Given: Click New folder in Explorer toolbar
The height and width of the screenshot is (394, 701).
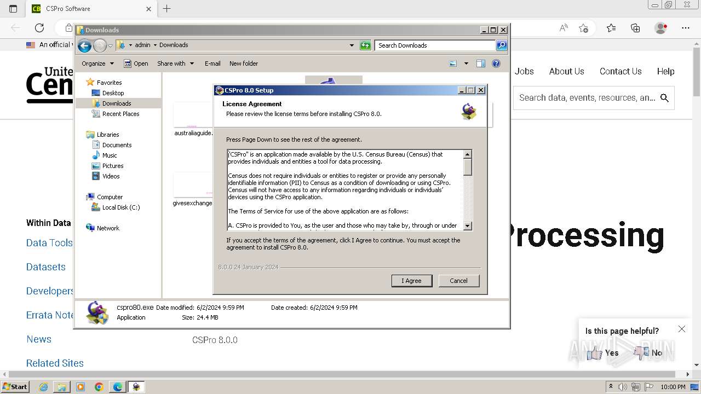Looking at the screenshot, I should [x=244, y=63].
